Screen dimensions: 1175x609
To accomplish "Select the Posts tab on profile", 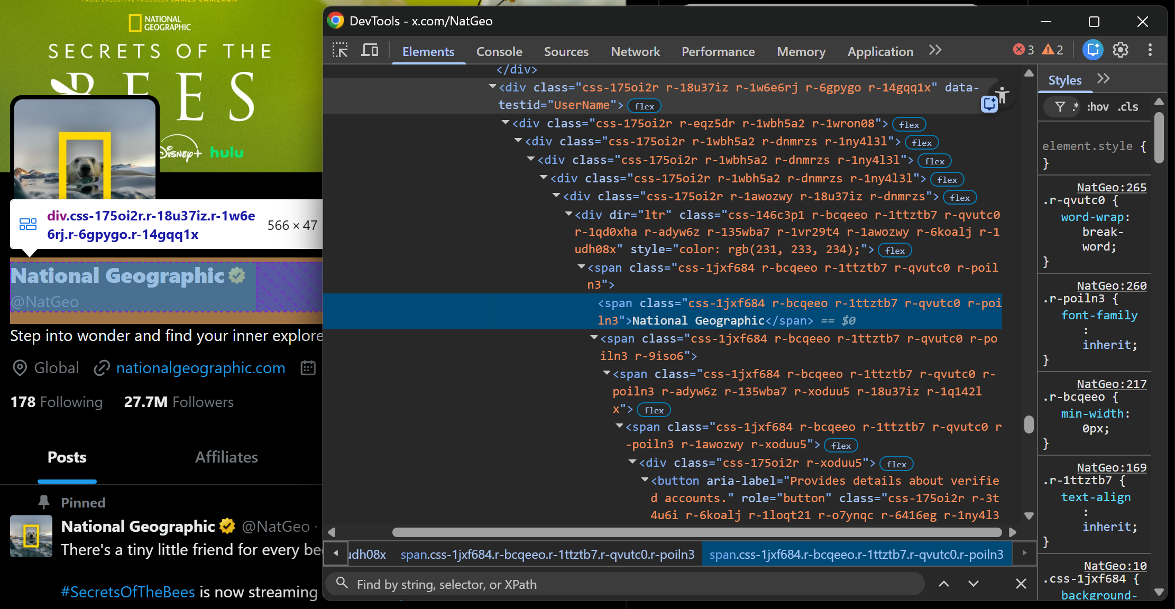I will [67, 457].
